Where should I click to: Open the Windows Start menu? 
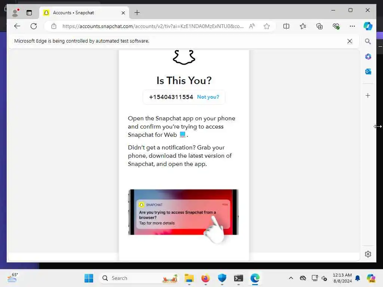pos(89,278)
